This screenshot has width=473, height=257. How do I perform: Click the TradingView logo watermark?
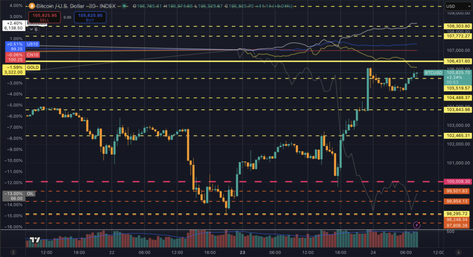[x=34, y=240]
